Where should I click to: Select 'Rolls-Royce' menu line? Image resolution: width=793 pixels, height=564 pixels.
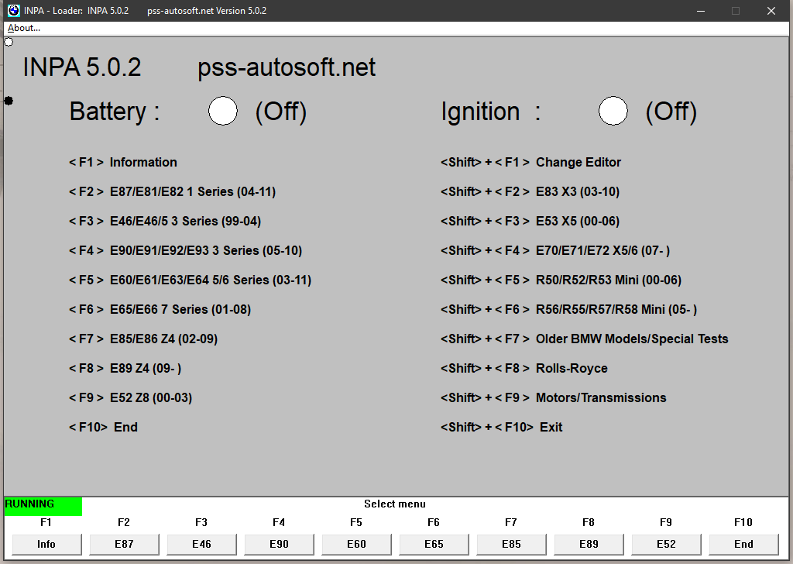pos(524,368)
